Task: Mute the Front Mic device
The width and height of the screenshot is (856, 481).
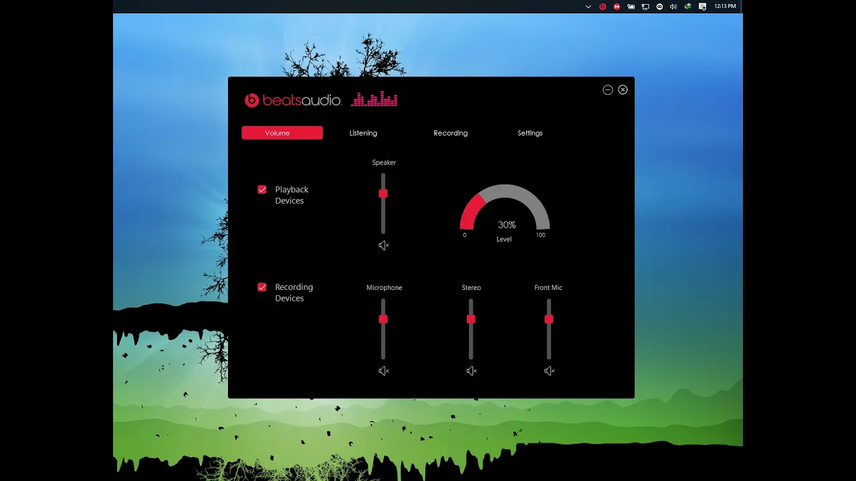Action: coord(549,371)
